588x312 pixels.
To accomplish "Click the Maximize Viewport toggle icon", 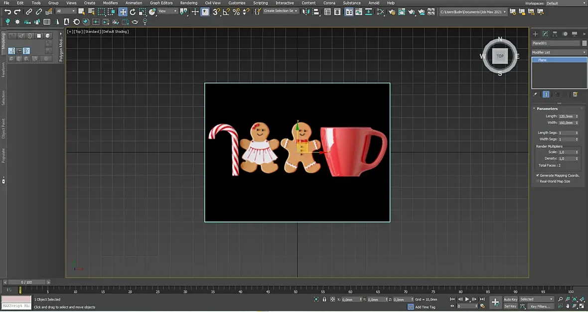I will pyautogui.click(x=582, y=306).
